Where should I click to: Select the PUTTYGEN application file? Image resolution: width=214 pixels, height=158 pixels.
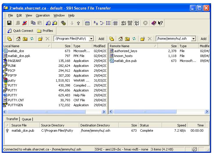[15, 105]
